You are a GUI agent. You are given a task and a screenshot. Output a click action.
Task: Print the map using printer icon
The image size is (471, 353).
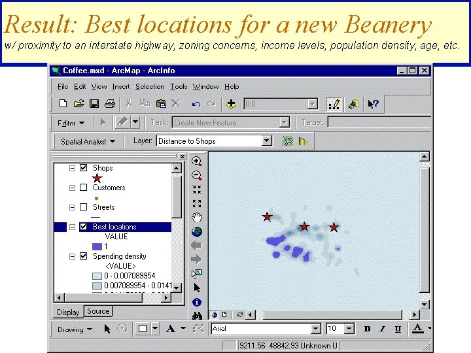110,104
